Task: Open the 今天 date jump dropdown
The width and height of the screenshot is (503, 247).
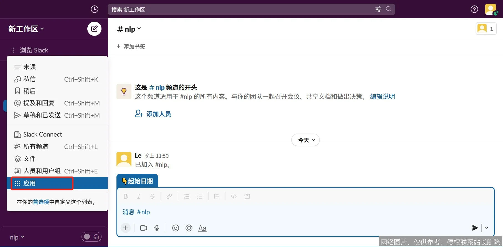Action: click(x=306, y=140)
